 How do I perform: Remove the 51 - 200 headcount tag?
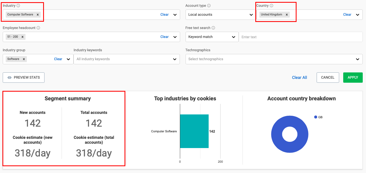[x=23, y=37]
